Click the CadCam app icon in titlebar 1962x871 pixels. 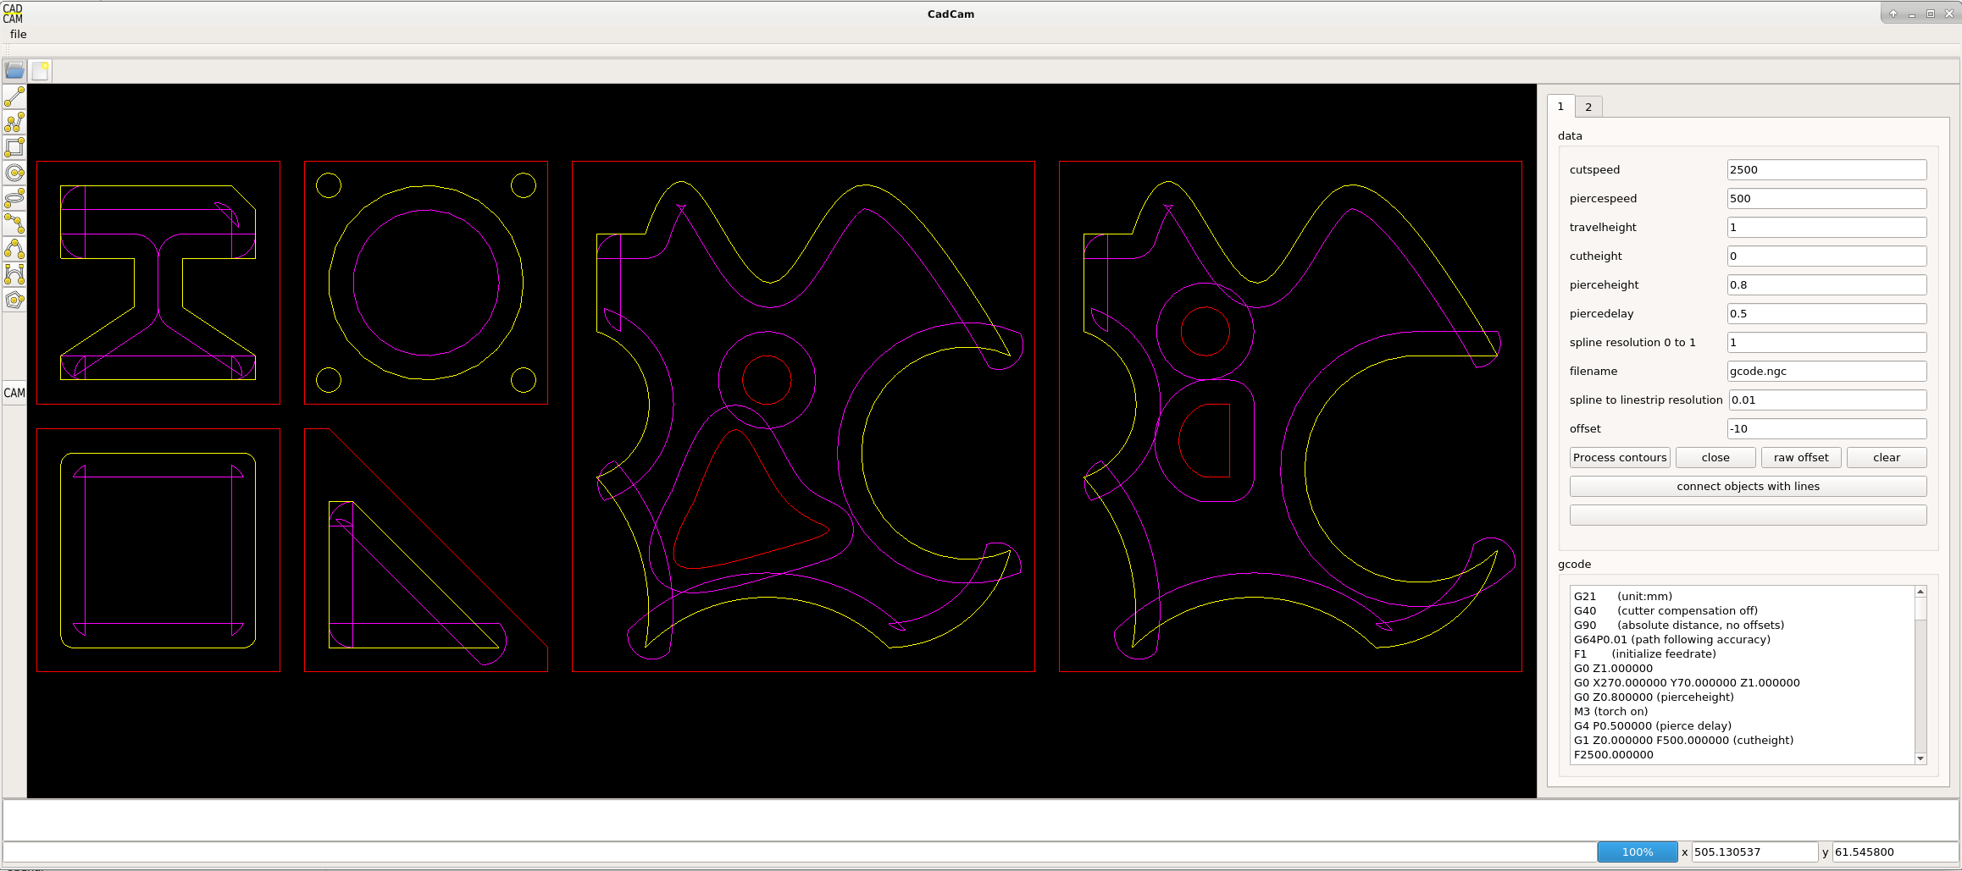tap(13, 14)
